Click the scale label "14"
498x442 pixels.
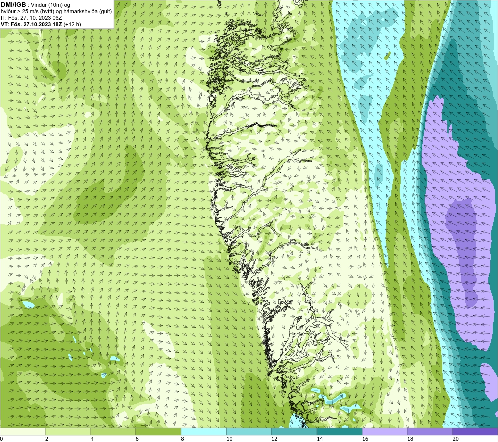click(x=320, y=439)
